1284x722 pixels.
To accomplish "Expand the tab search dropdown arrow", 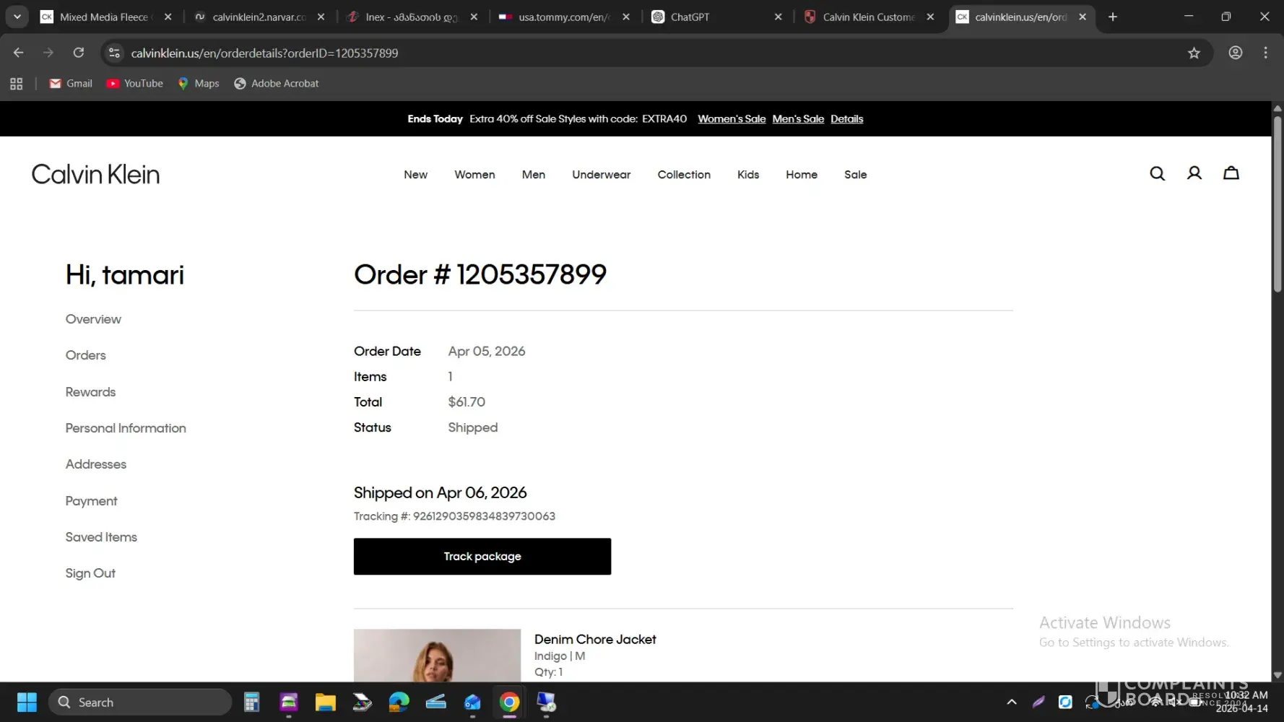I will [x=17, y=17].
